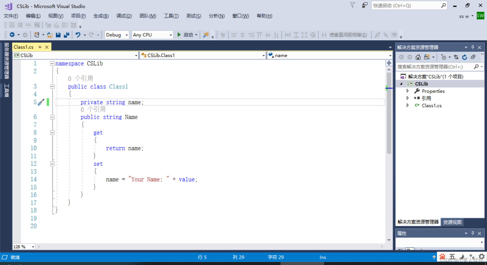This screenshot has height=265, width=487.
Task: Open the 生成(B) menu
Action: pyautogui.click(x=101, y=16)
